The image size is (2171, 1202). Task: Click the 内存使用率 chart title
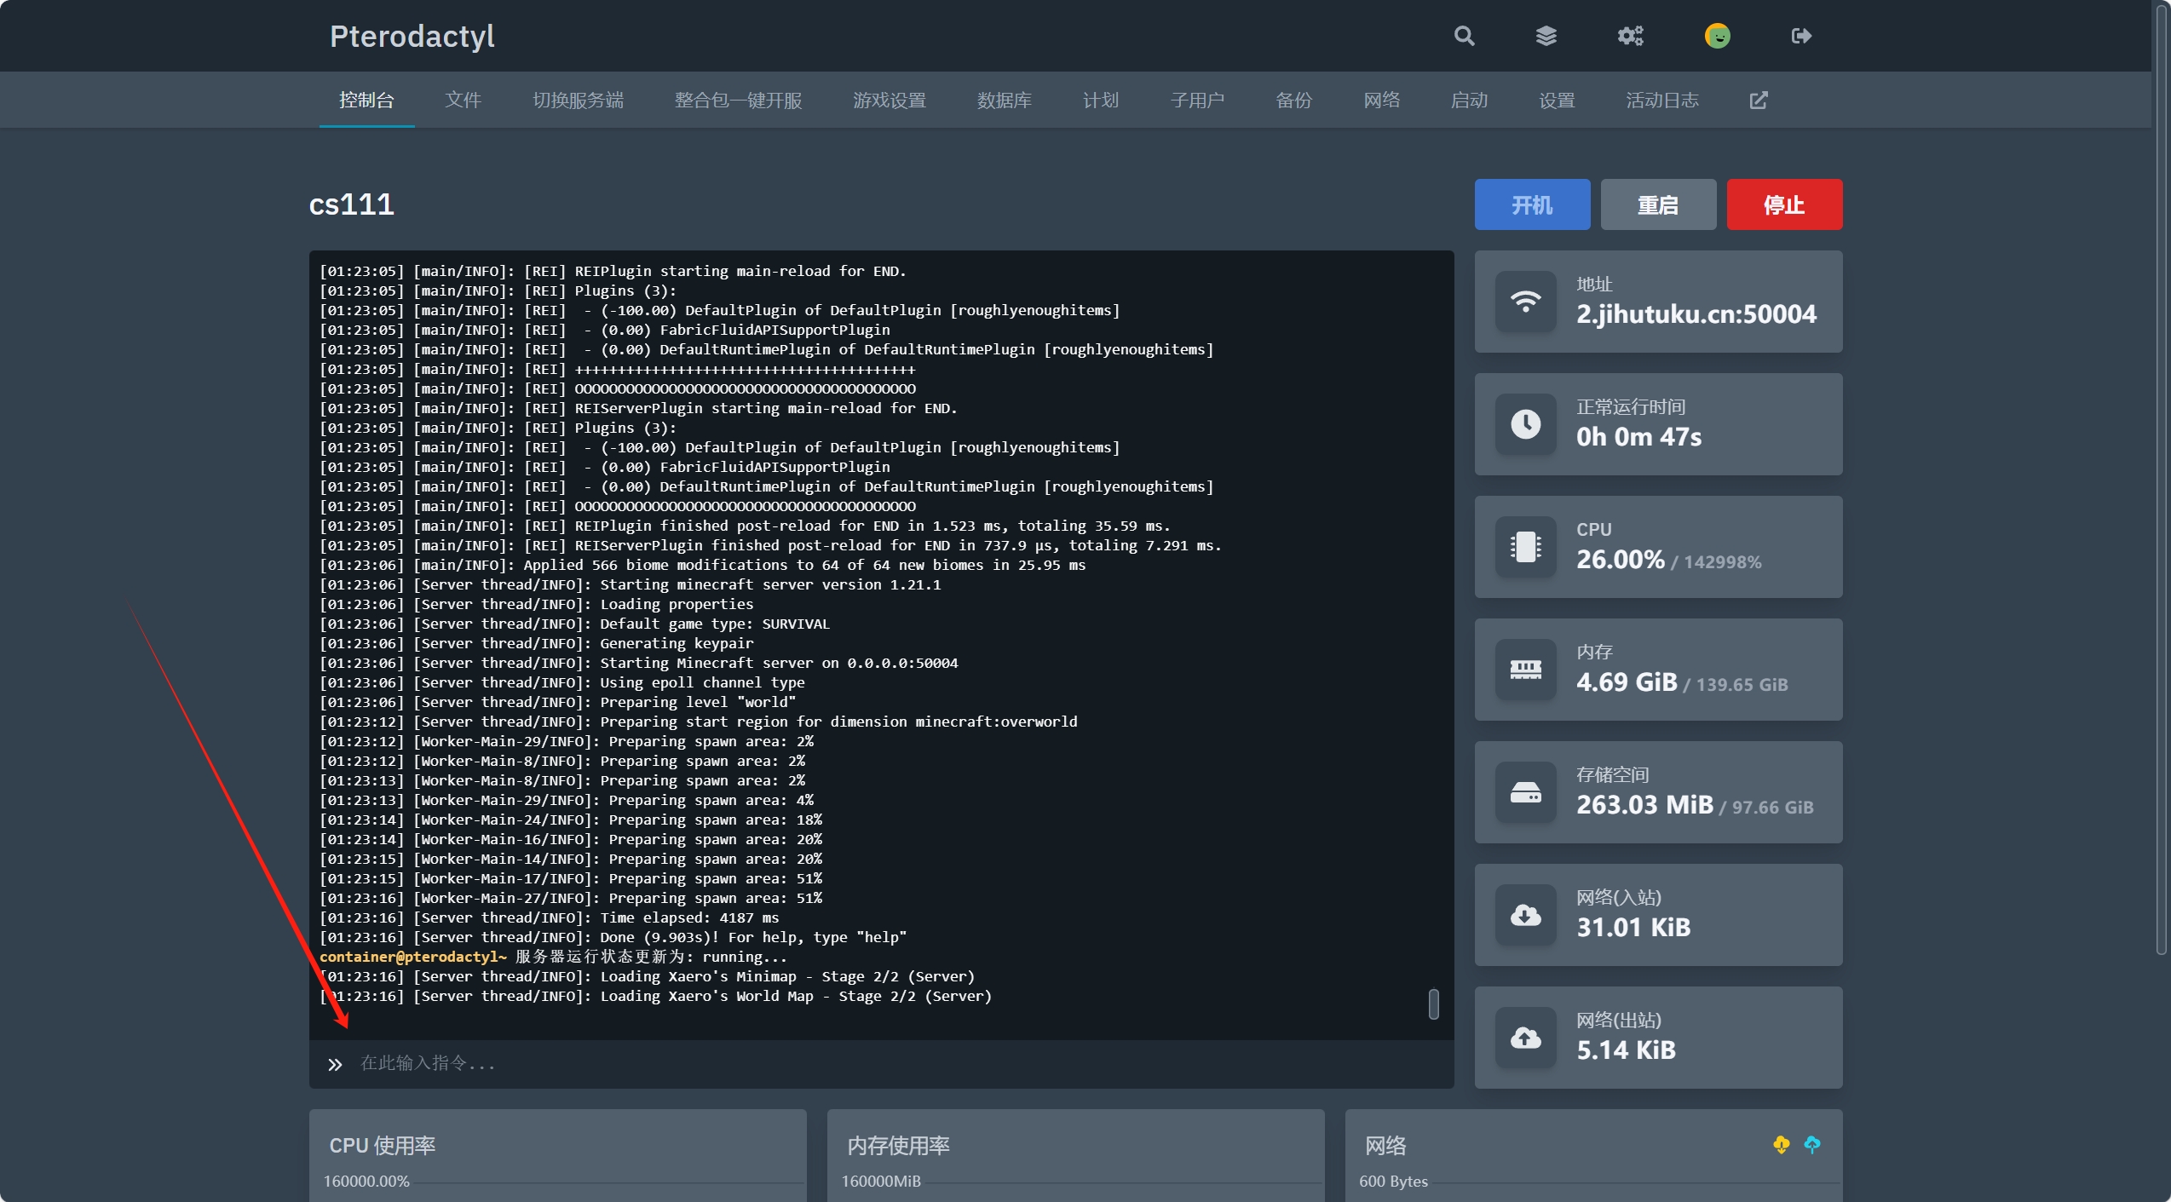898,1146
